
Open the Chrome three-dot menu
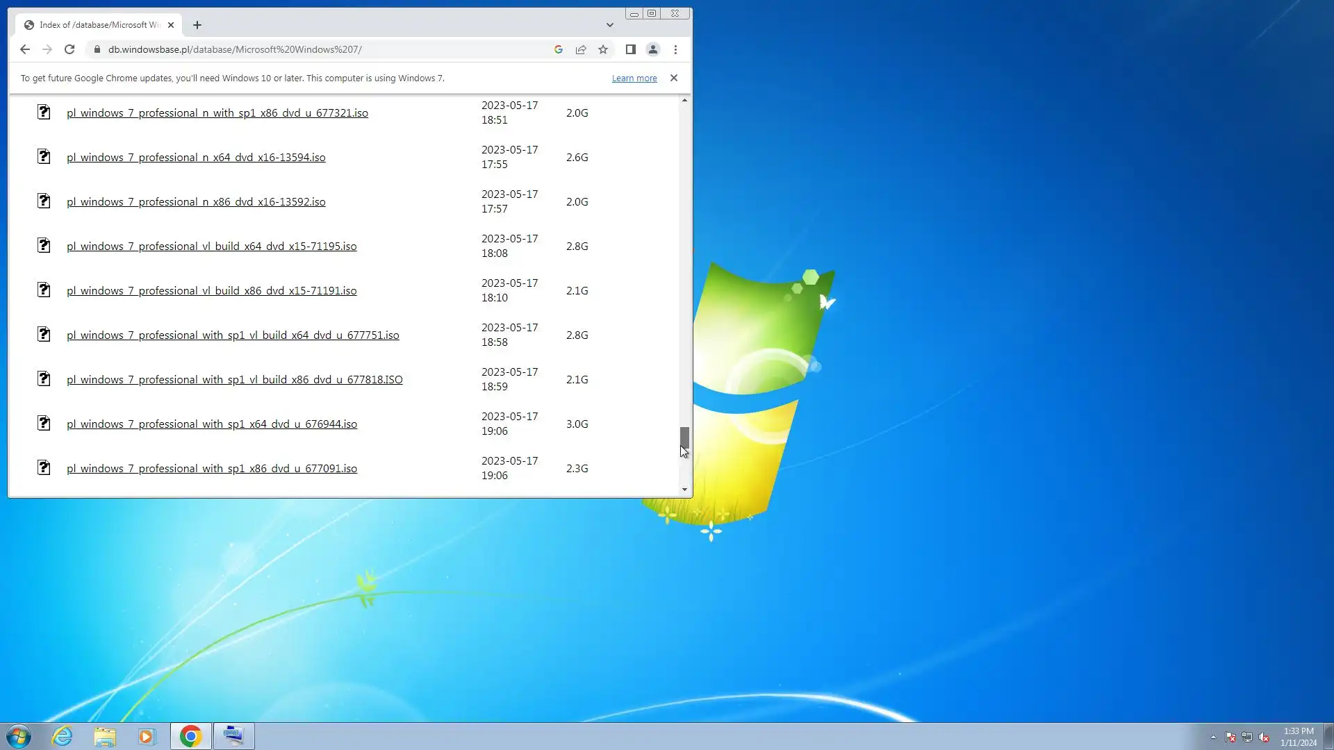point(675,49)
